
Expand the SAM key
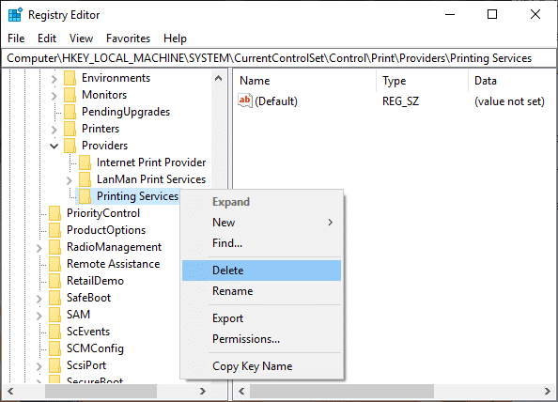pos(39,316)
